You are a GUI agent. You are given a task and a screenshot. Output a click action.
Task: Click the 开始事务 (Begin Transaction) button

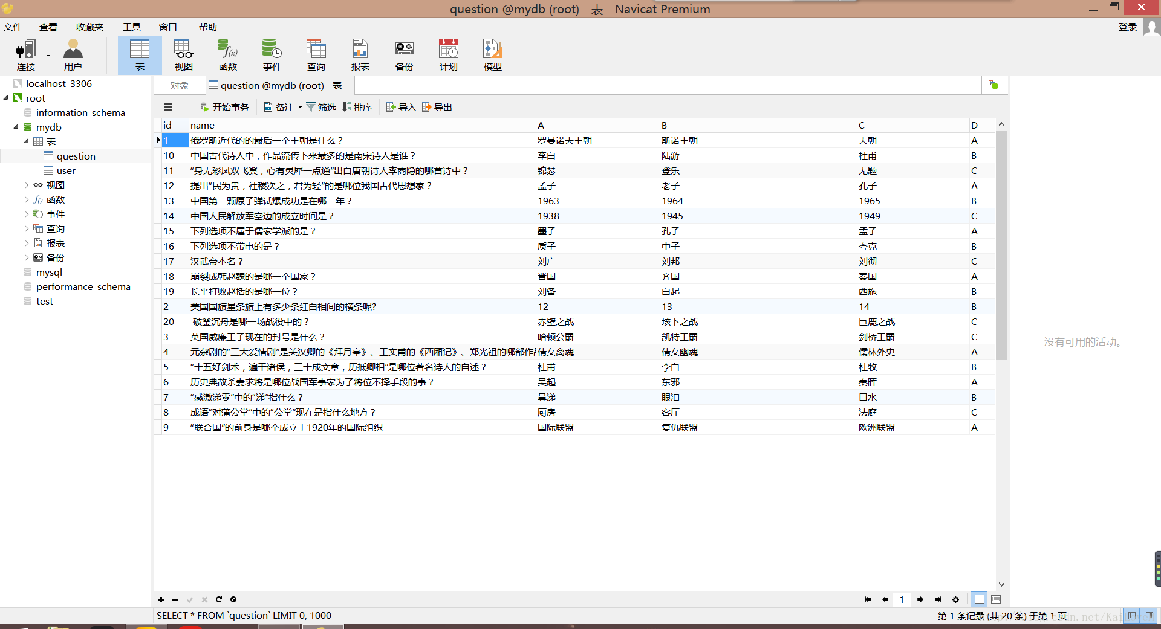coord(224,107)
